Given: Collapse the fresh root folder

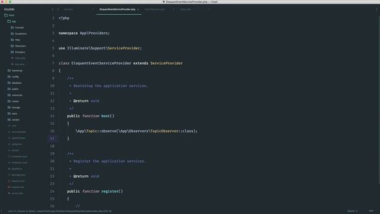Looking at the screenshot, I should (9, 15).
